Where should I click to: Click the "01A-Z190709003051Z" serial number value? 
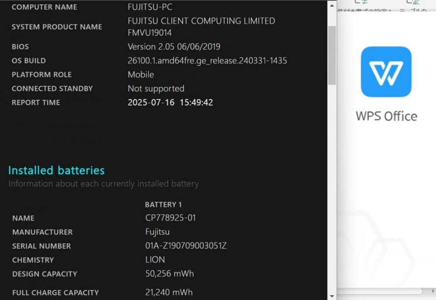point(186,245)
